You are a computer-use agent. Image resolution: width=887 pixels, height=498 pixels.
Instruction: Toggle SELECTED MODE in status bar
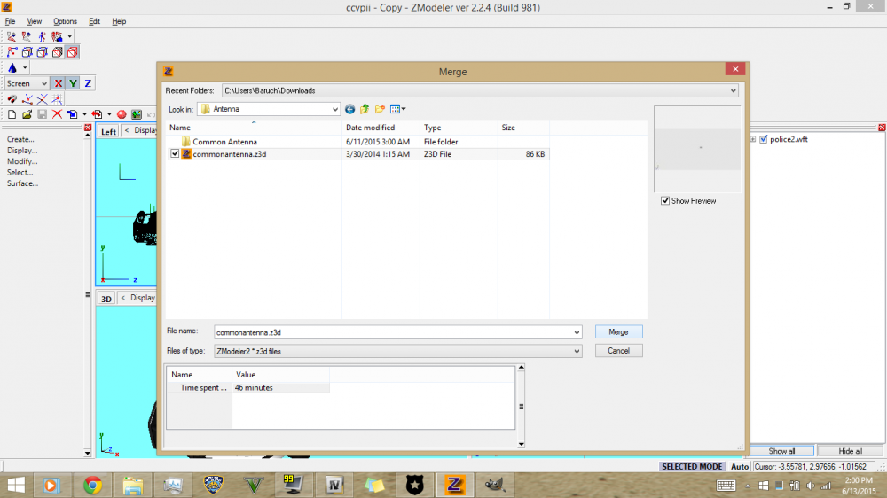click(x=692, y=467)
